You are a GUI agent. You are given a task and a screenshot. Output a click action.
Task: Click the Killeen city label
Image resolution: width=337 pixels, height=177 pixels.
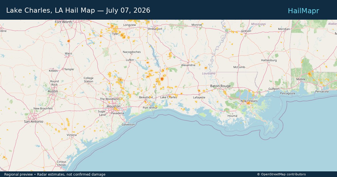(53, 71)
